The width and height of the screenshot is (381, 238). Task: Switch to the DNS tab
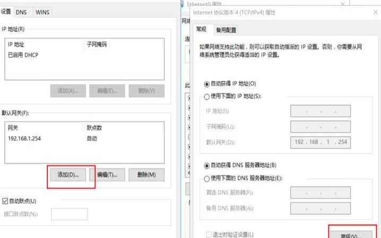(21, 12)
